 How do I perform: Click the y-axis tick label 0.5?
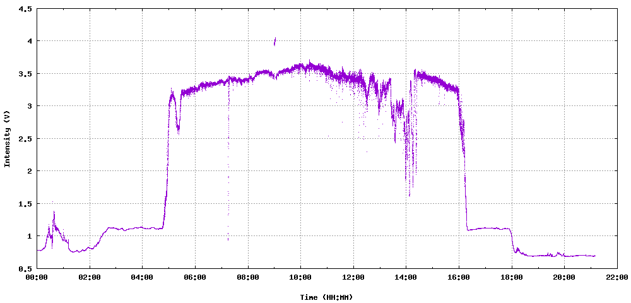click(x=25, y=268)
